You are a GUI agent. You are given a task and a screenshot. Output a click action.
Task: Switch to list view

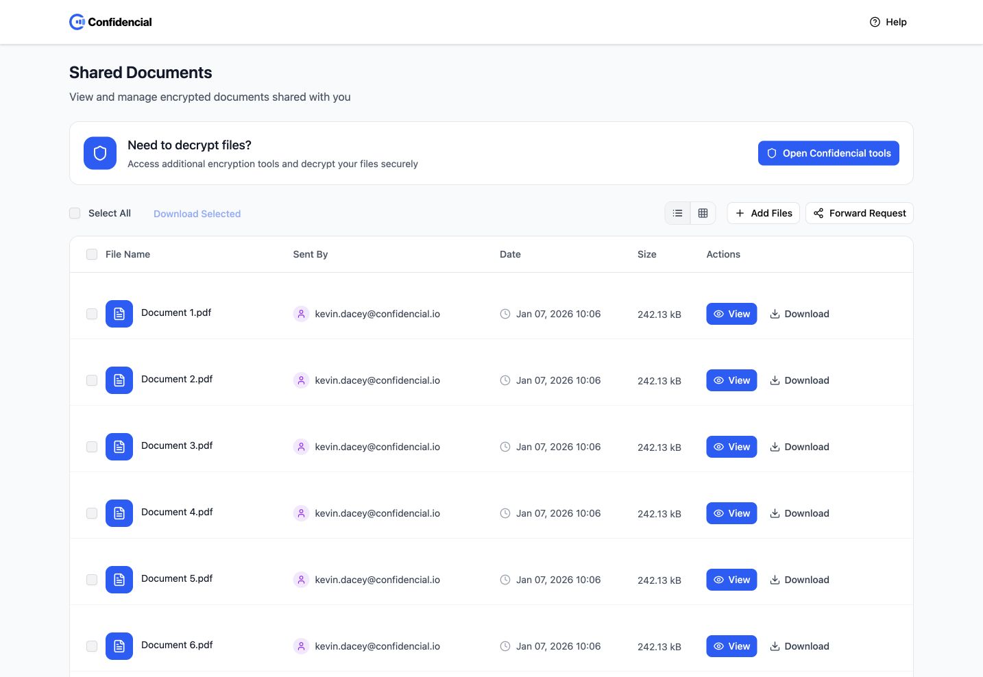(x=677, y=213)
